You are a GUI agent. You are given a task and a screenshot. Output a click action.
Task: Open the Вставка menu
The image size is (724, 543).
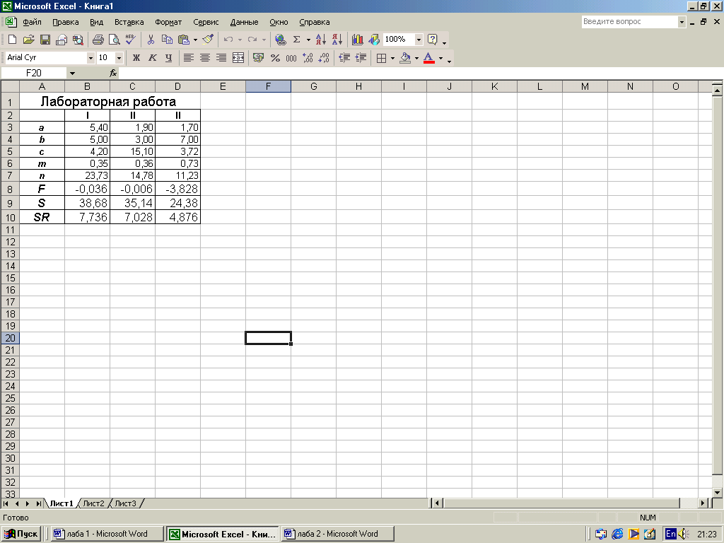coord(129,22)
